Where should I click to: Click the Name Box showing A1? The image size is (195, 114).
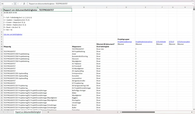(6, 4)
